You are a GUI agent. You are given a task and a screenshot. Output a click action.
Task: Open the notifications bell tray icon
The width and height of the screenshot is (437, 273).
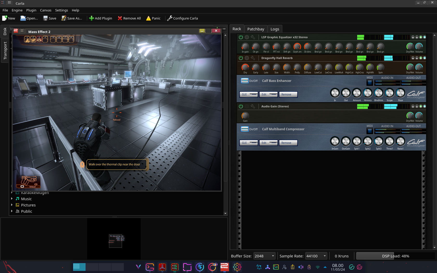(x=259, y=267)
